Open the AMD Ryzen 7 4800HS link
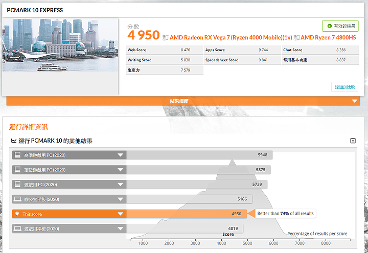Viewport: 368px width, 253px height. [328, 37]
